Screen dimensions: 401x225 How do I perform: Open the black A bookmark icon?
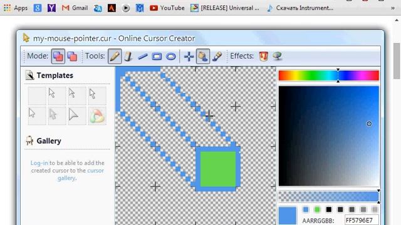pyautogui.click(x=112, y=8)
